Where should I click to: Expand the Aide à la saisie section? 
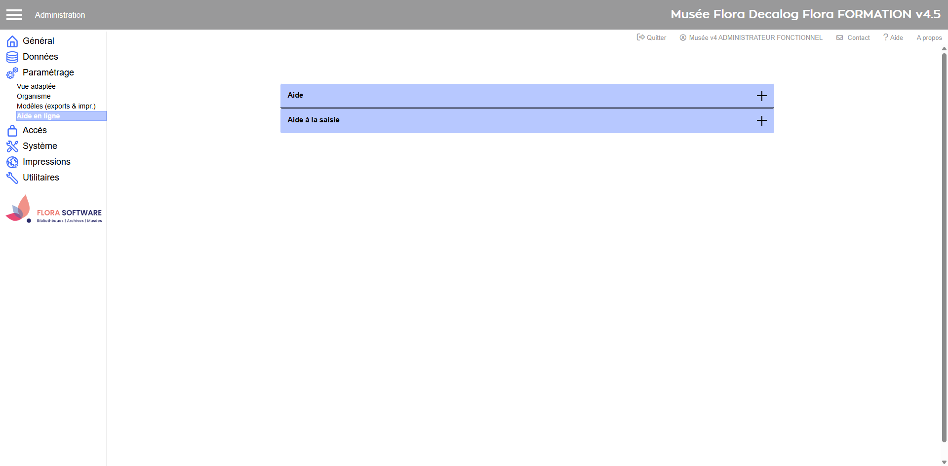point(761,121)
